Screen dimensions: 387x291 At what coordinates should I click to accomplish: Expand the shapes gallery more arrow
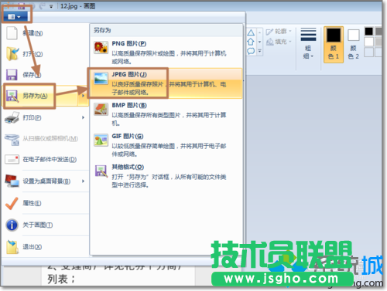pos(260,51)
